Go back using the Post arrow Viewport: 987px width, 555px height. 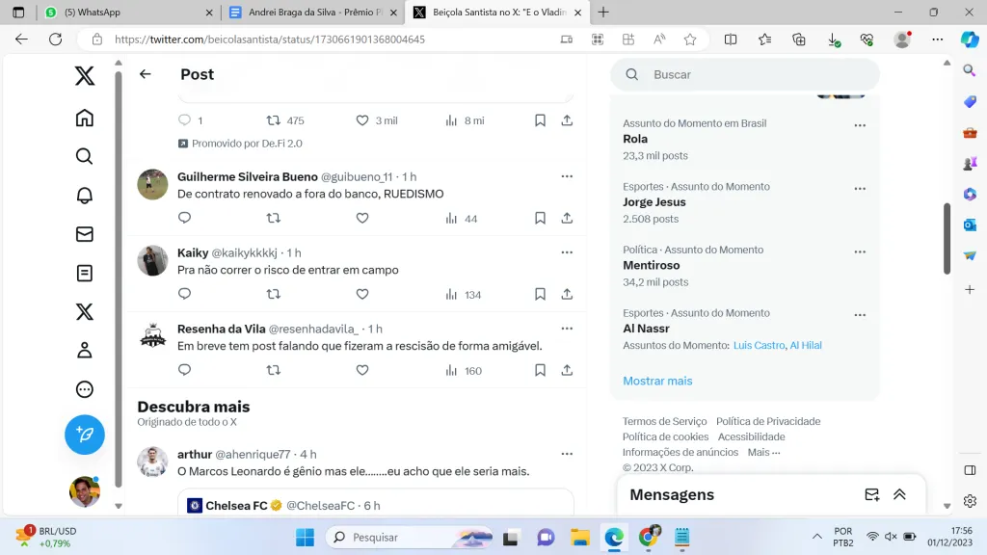[146, 74]
